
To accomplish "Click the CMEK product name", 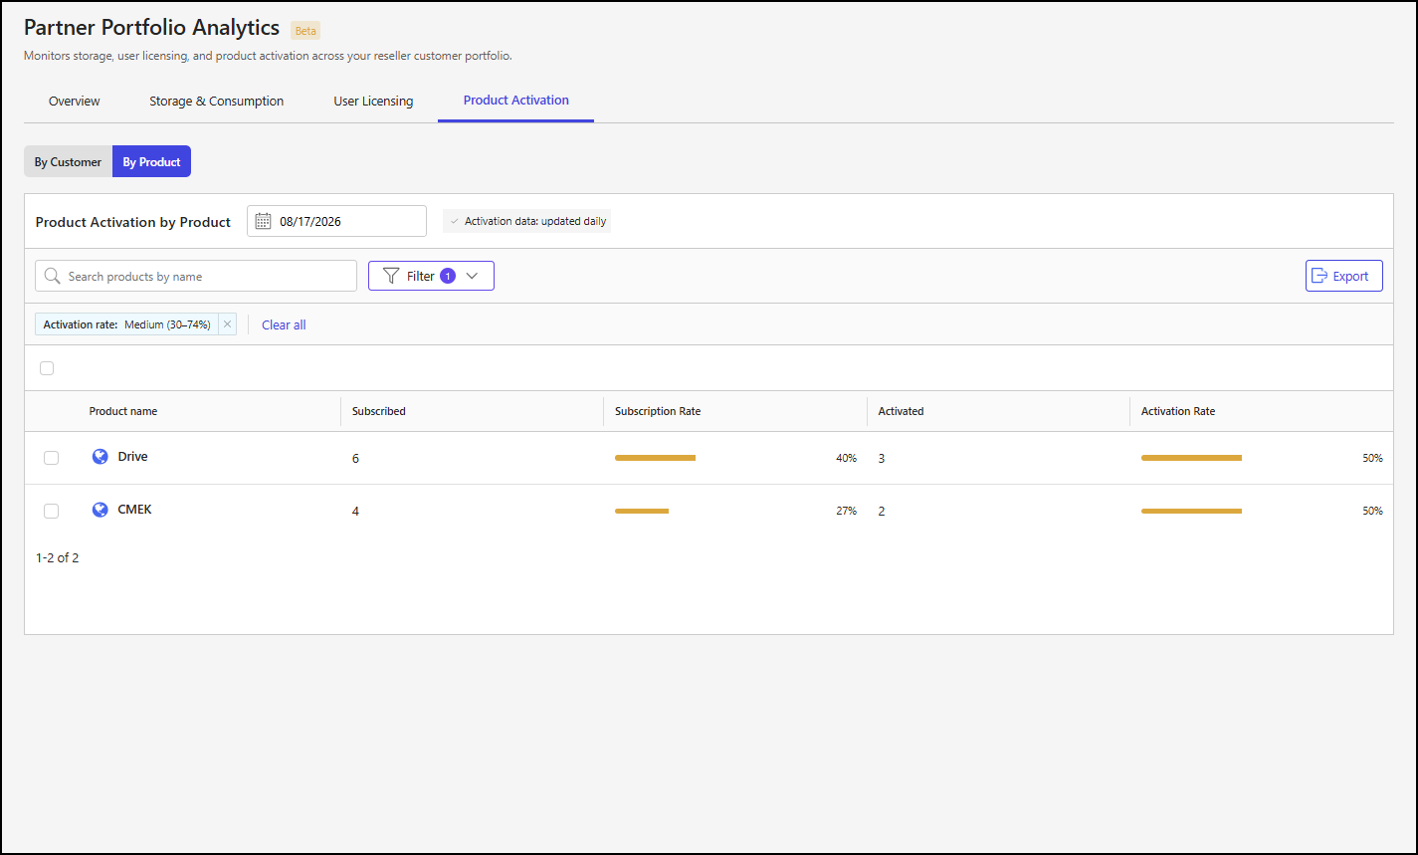I will coord(134,510).
